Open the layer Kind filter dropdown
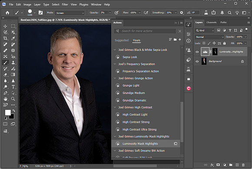 point(205,30)
